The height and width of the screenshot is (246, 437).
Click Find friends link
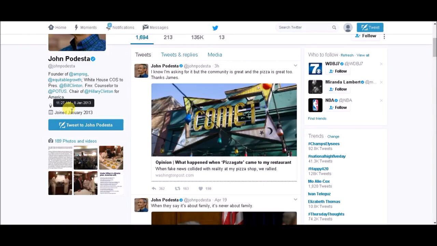coord(317,119)
